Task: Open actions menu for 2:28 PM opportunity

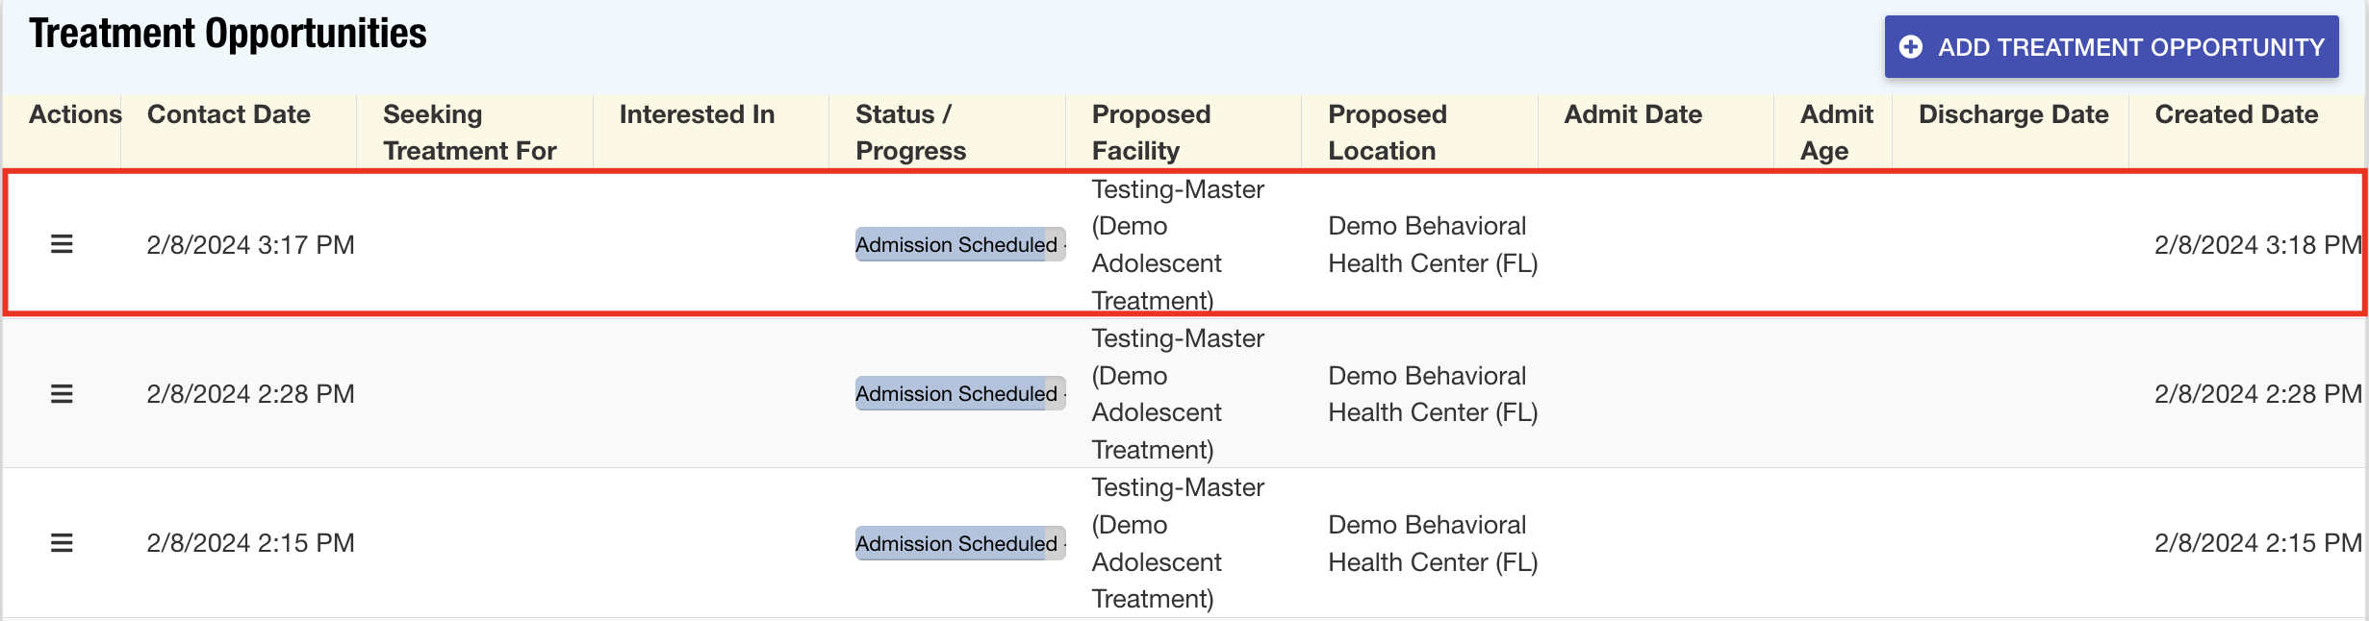Action: [x=62, y=394]
